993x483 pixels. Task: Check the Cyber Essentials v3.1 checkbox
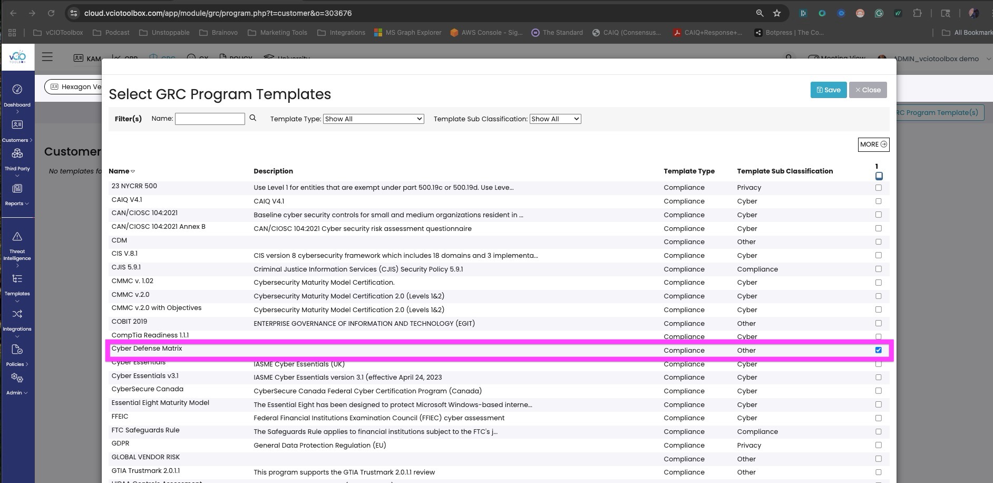point(878,377)
